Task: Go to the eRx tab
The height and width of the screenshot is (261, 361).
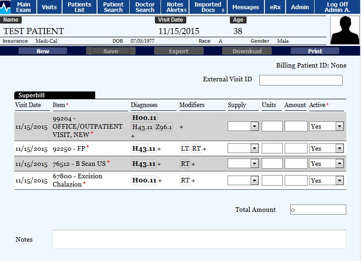Action: tap(275, 7)
